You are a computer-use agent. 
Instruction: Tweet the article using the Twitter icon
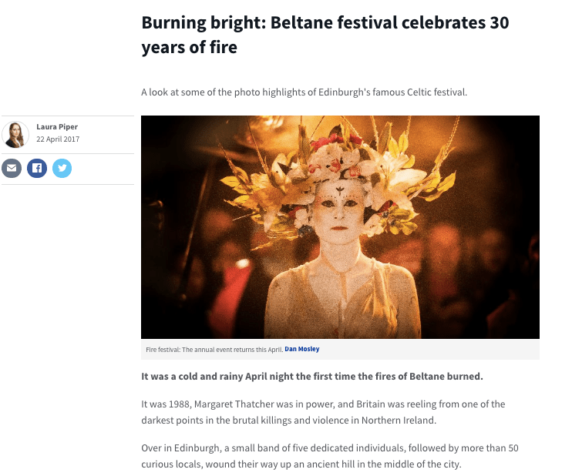click(x=62, y=168)
